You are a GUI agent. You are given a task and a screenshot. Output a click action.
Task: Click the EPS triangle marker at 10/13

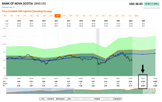coord(19,56)
